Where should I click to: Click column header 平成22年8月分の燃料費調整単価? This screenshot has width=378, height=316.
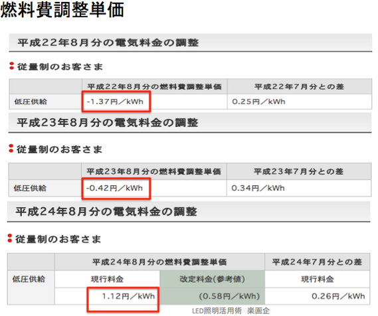pos(154,86)
